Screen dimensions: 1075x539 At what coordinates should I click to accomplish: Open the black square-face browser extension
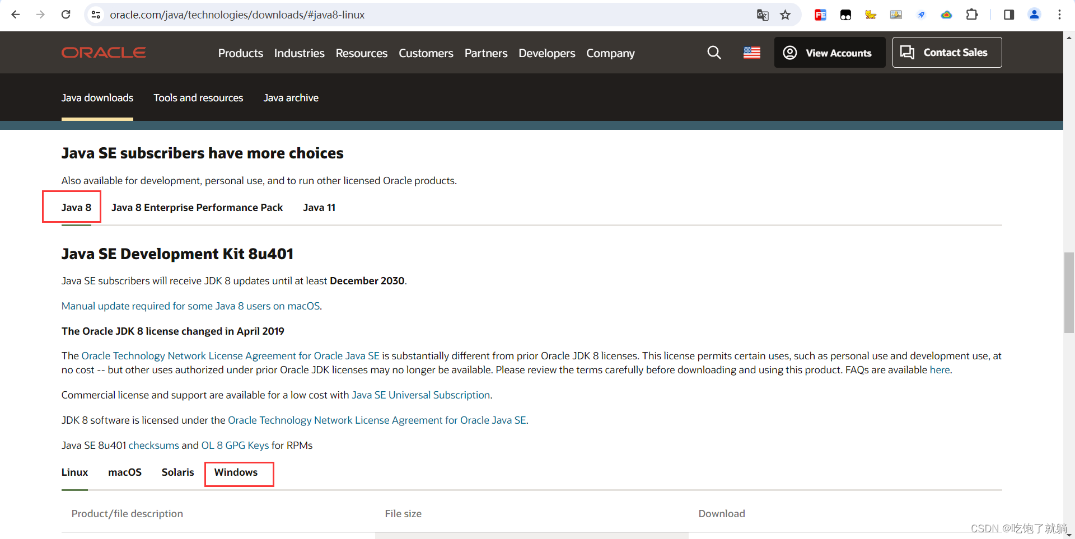click(x=845, y=15)
